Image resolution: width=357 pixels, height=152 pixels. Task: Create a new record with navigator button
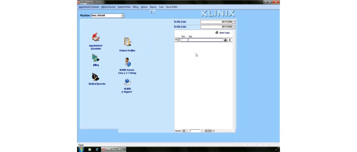click(210, 131)
